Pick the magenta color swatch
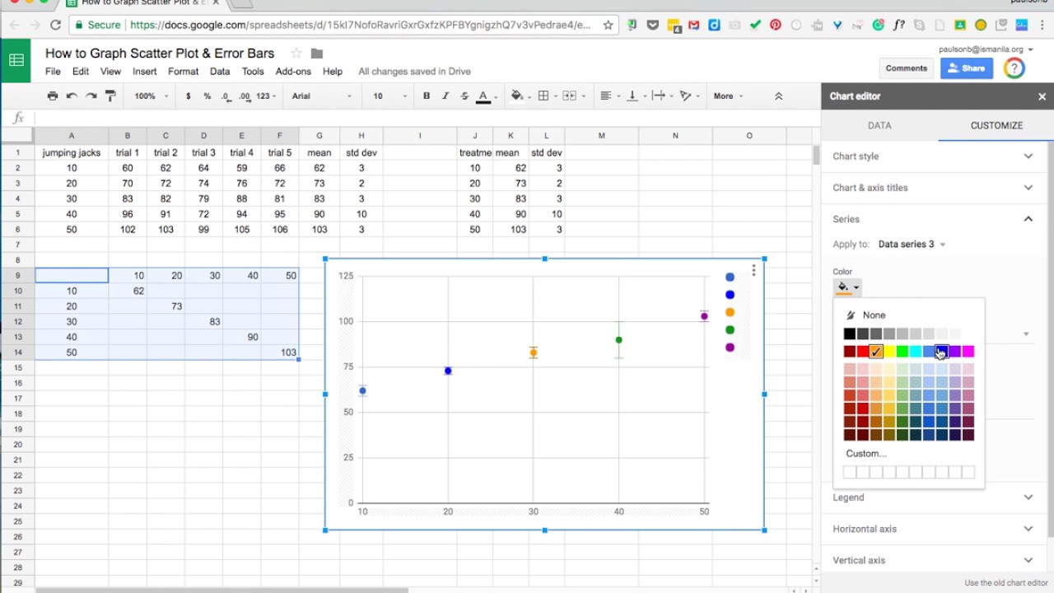Viewport: 1054px width, 593px height. [968, 352]
